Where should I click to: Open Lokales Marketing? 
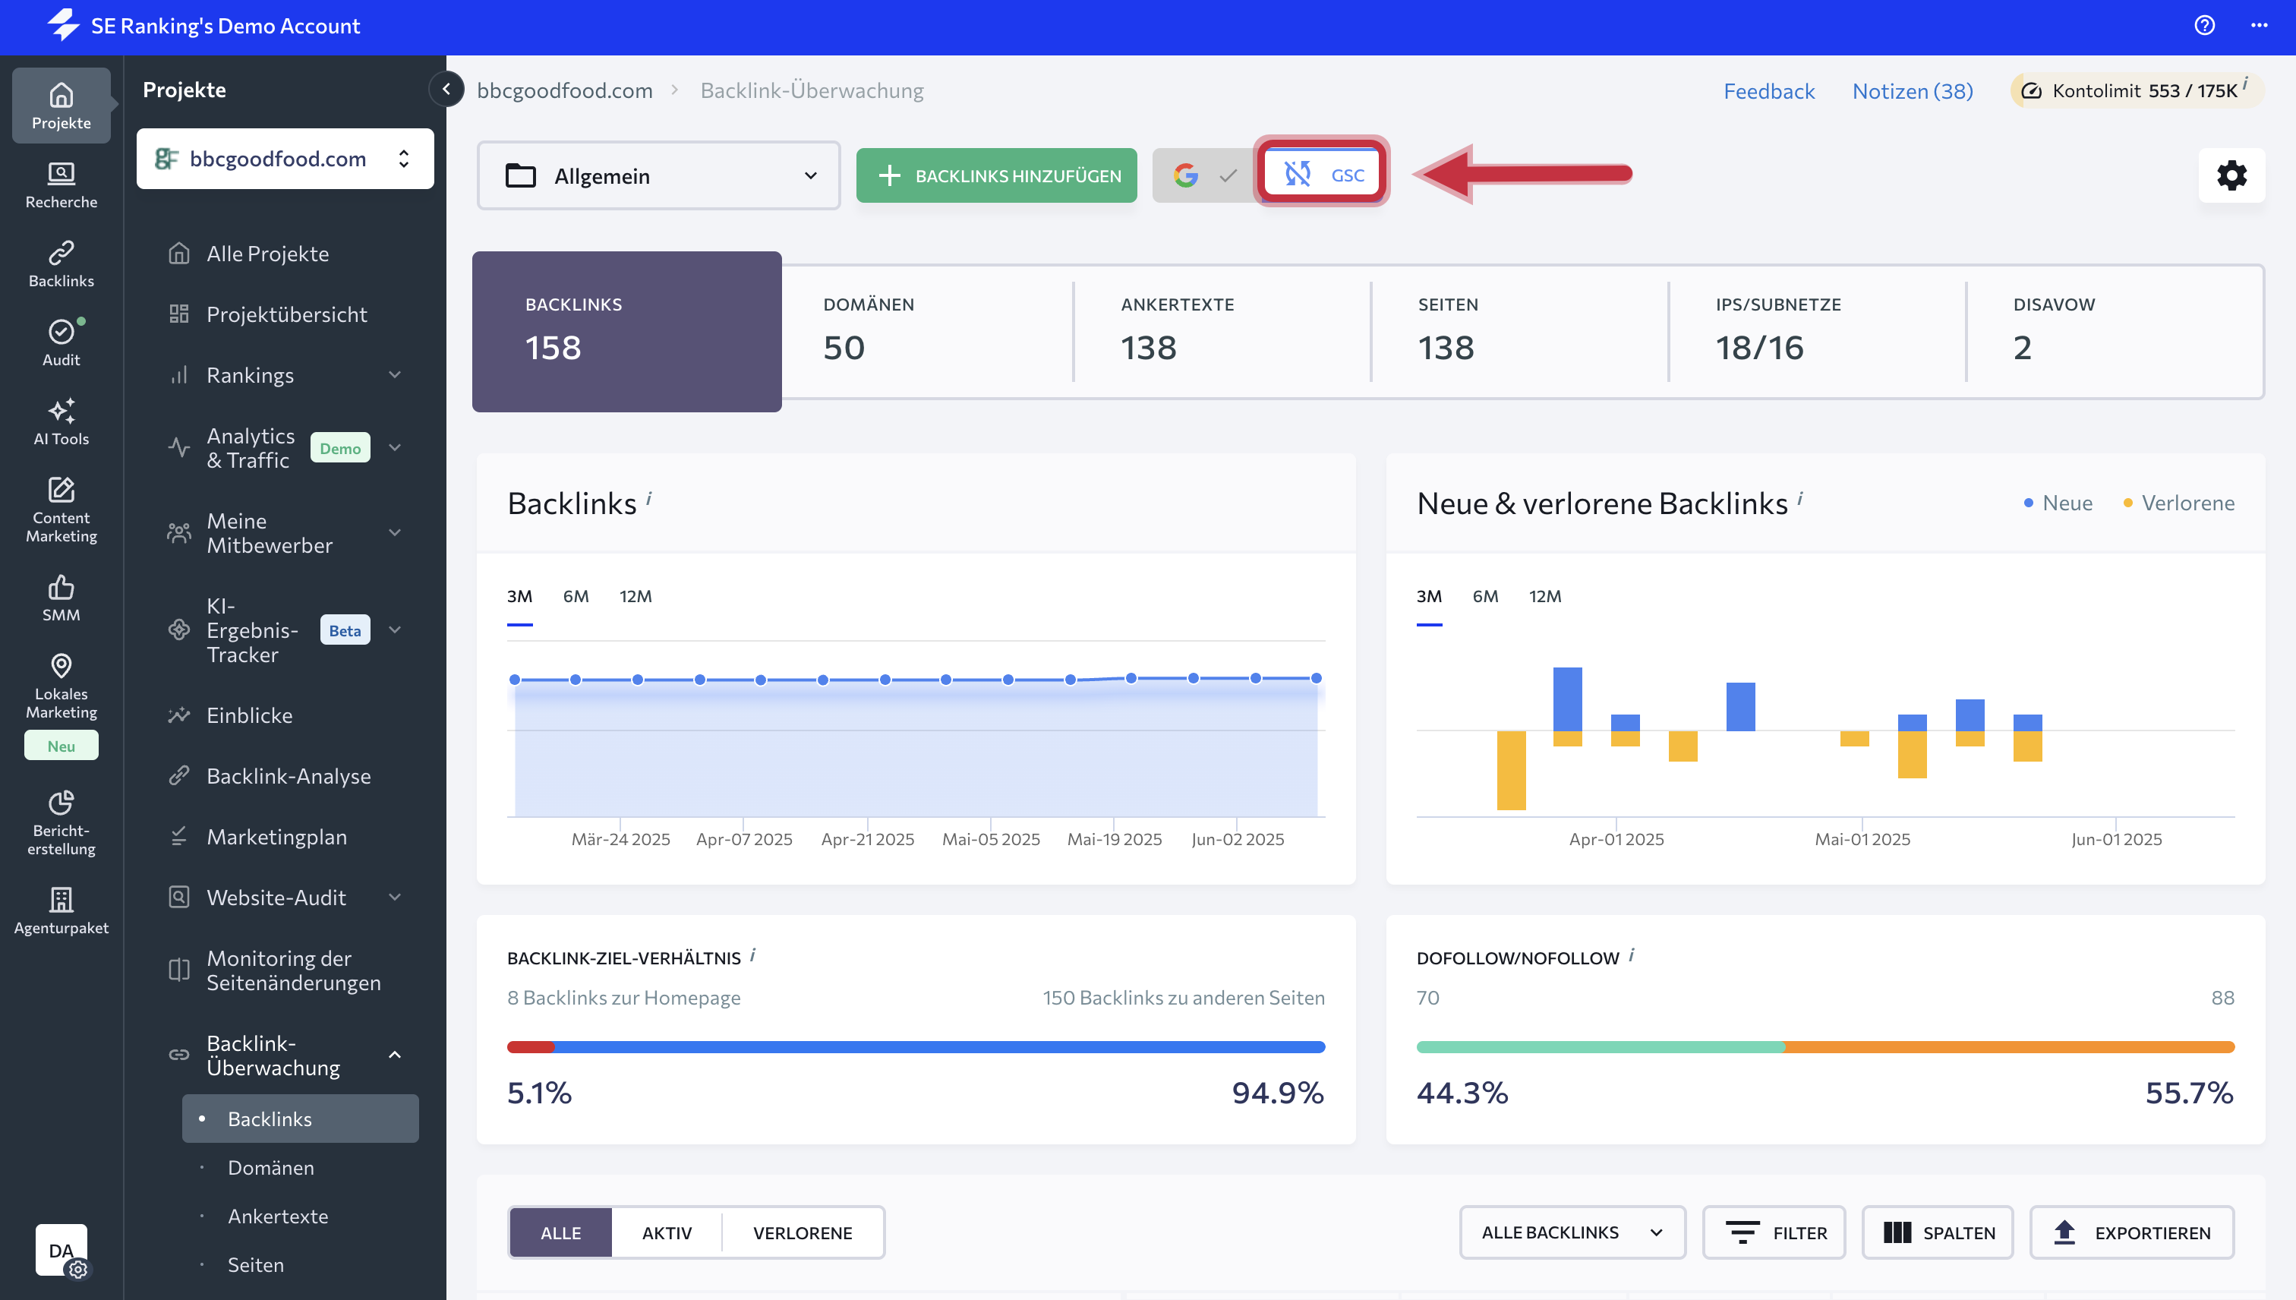pyautogui.click(x=61, y=686)
